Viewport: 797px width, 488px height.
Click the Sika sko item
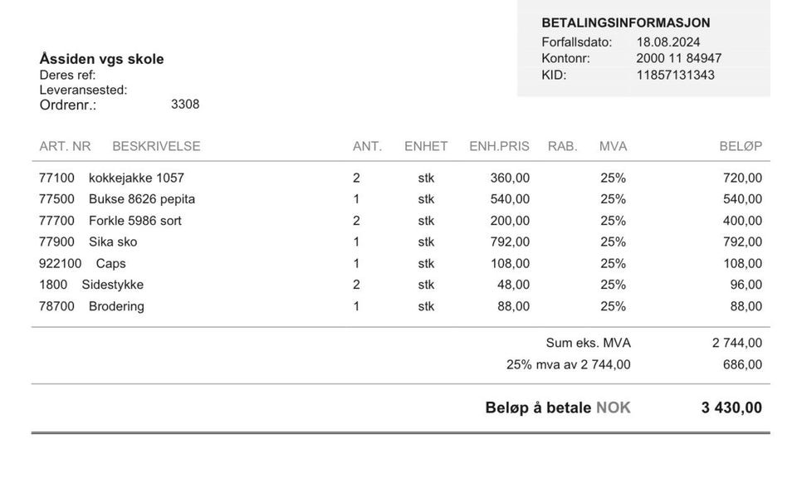click(113, 242)
